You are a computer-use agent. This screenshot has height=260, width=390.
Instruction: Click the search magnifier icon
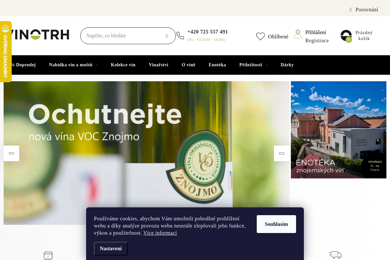[167, 36]
